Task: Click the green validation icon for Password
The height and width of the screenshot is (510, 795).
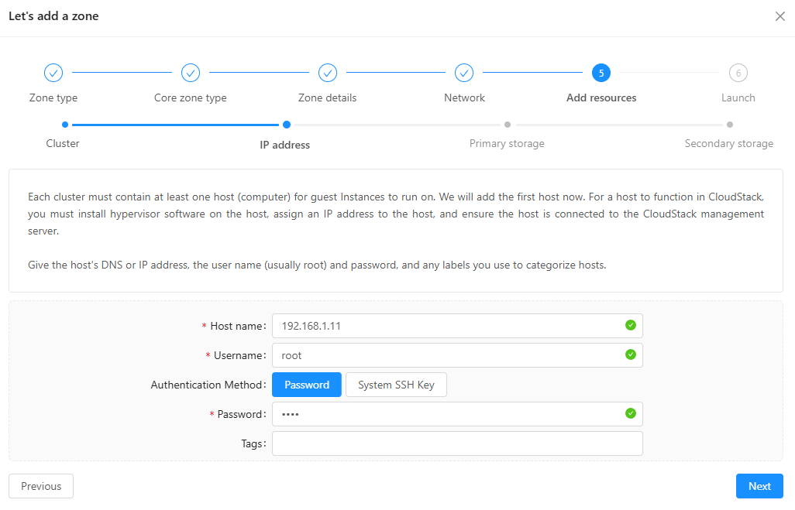Action: tap(631, 413)
